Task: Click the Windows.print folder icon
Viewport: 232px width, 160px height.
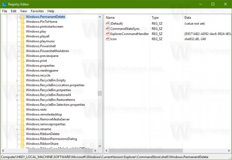Action: click(x=22, y=61)
